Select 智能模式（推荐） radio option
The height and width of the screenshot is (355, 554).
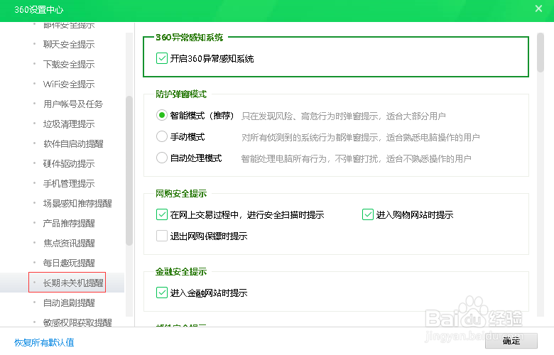(x=161, y=116)
